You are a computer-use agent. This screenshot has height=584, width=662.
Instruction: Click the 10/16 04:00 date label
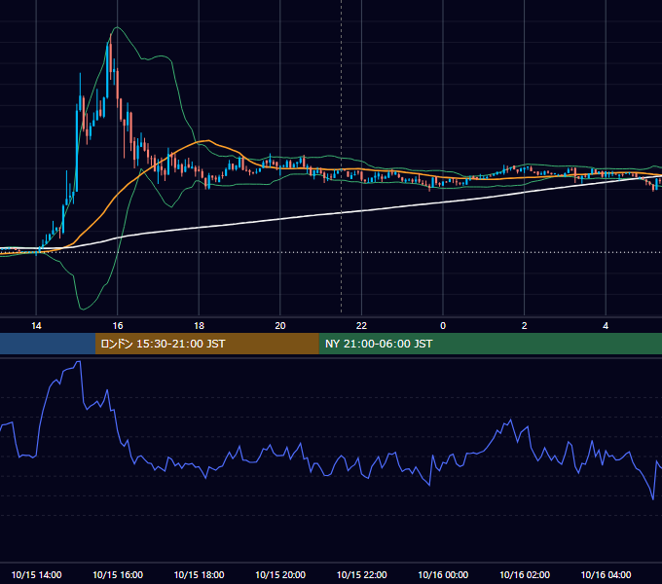[x=606, y=574]
